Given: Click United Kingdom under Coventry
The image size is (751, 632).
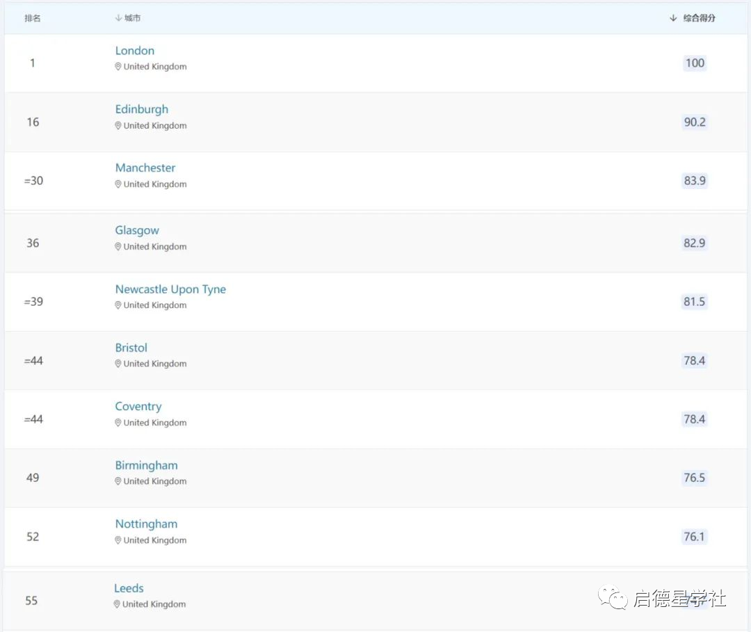Looking at the screenshot, I should tap(155, 423).
